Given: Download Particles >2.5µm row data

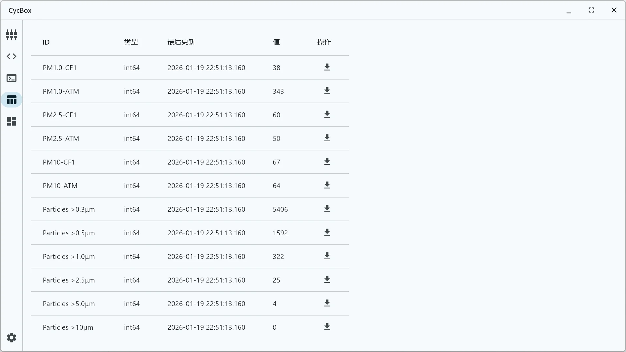Looking at the screenshot, I should pyautogui.click(x=327, y=280).
